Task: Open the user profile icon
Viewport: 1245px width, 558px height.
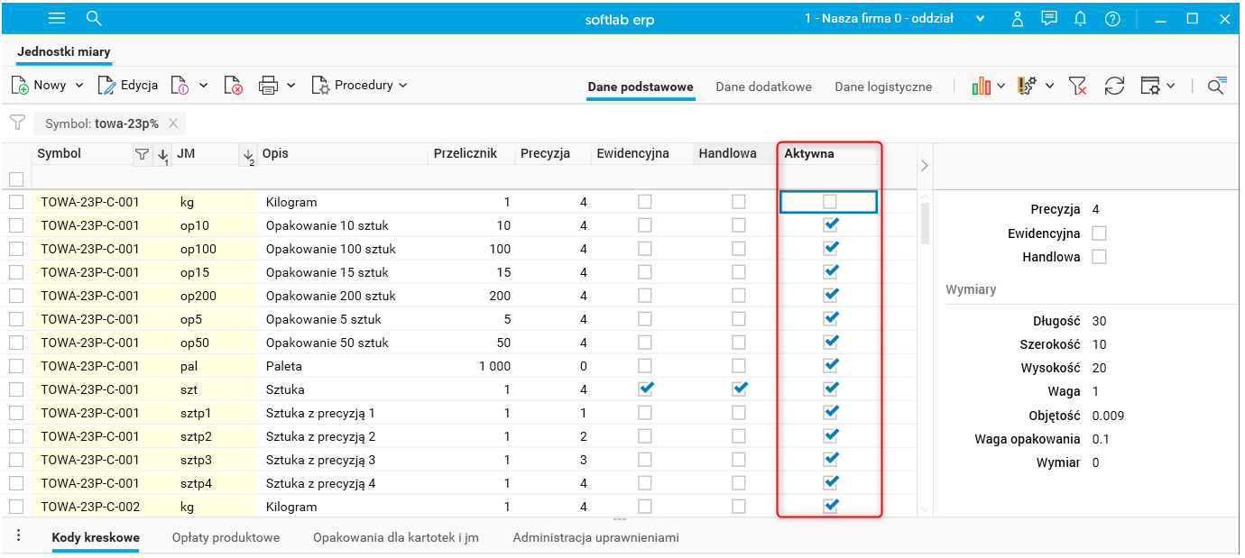Action: tap(1018, 18)
